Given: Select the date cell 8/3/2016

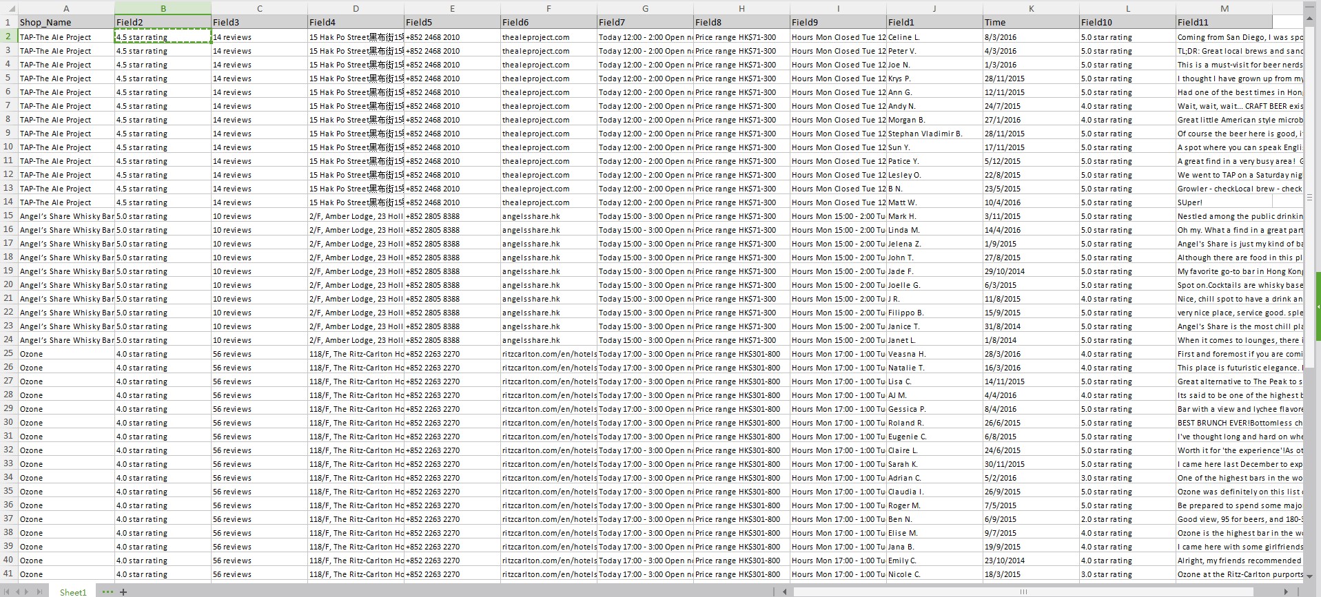Looking at the screenshot, I should click(1032, 37).
